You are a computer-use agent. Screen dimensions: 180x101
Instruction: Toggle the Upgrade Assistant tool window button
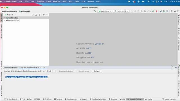pos(135,99)
